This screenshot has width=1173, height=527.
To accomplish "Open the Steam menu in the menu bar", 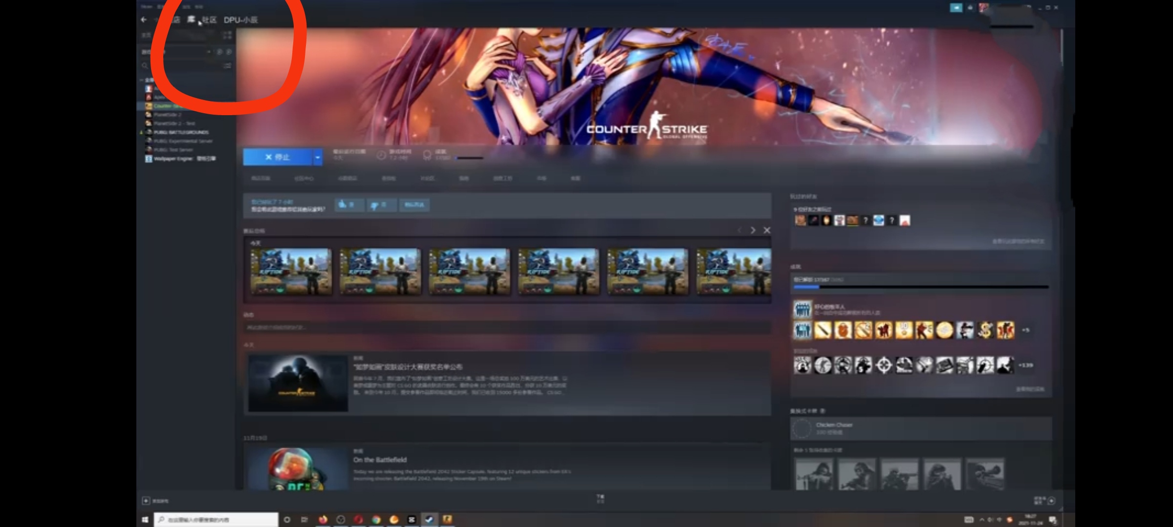I will point(147,7).
